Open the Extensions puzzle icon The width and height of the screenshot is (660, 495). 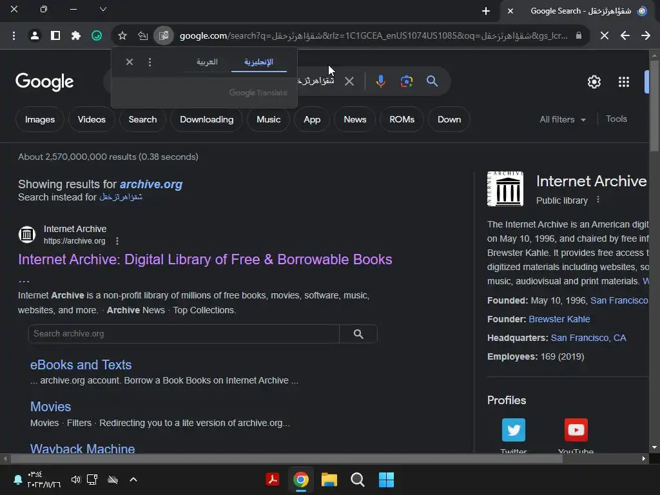pos(76,36)
